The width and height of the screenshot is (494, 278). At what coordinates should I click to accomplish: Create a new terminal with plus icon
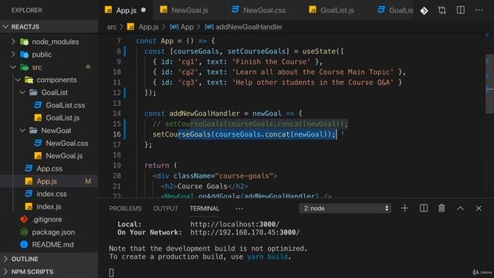point(404,208)
